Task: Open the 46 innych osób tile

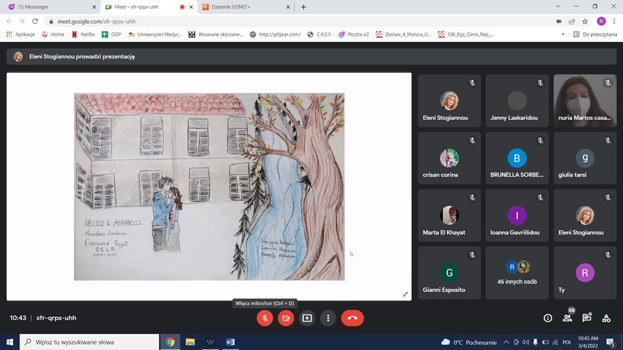Action: tap(517, 273)
